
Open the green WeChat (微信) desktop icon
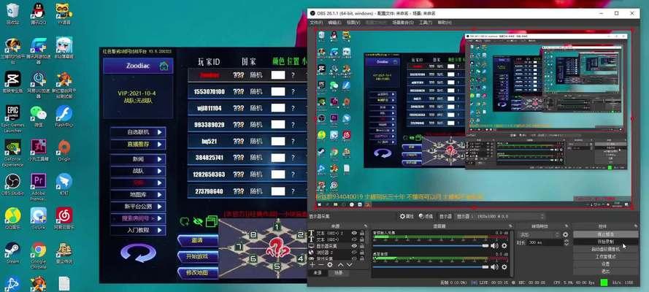pyautogui.click(x=38, y=115)
